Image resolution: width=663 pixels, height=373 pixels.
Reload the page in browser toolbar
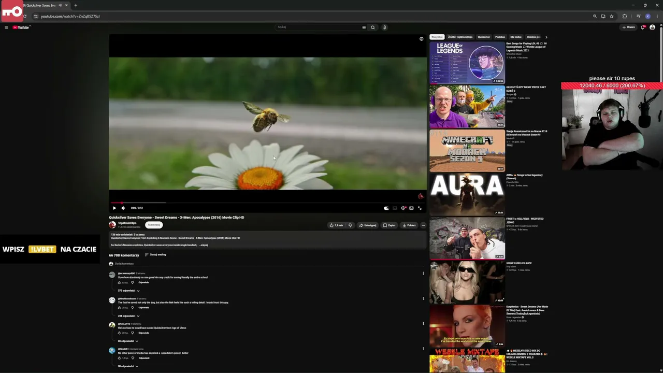pos(24,16)
